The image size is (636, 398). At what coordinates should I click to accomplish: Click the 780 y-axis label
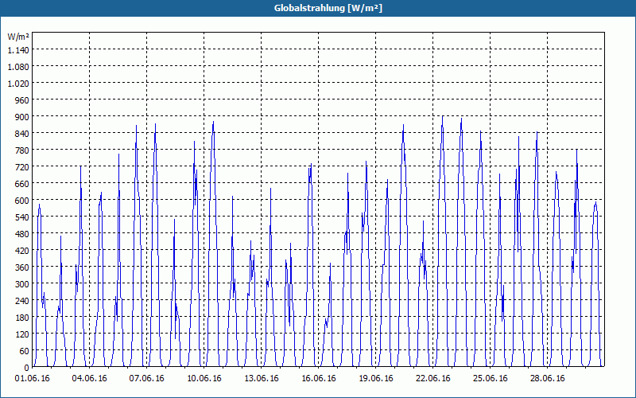click(23, 150)
